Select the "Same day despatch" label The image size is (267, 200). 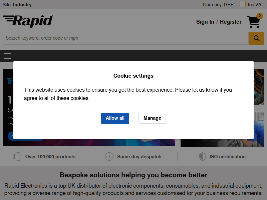pyautogui.click(x=139, y=157)
